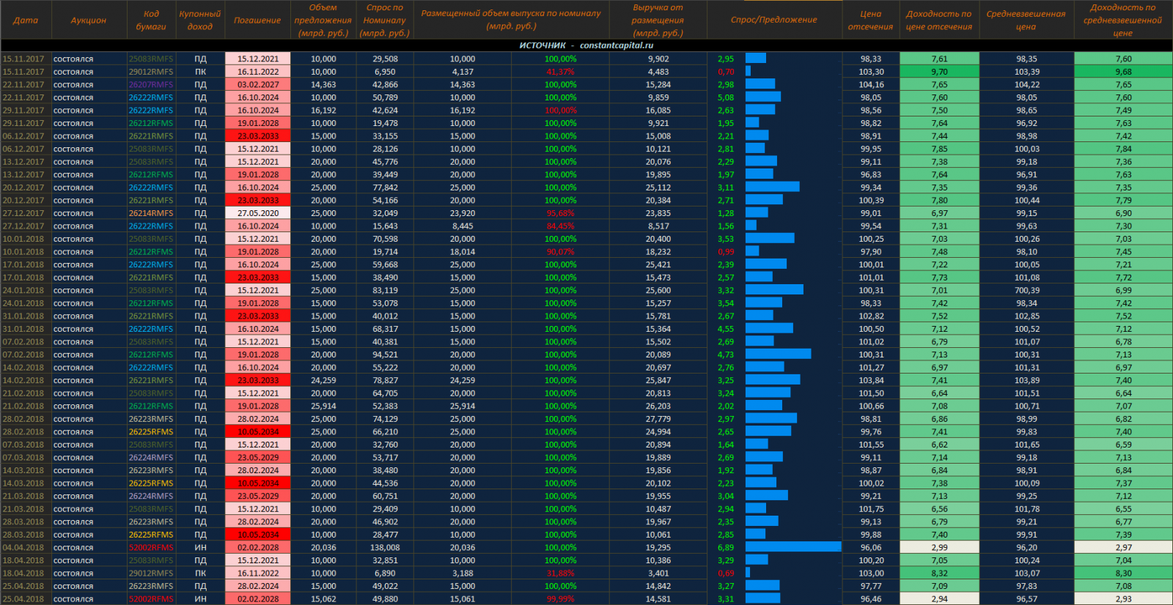1173x605 pixels.
Task: Click the constantcapital.ru source link
Action: pyautogui.click(x=616, y=45)
